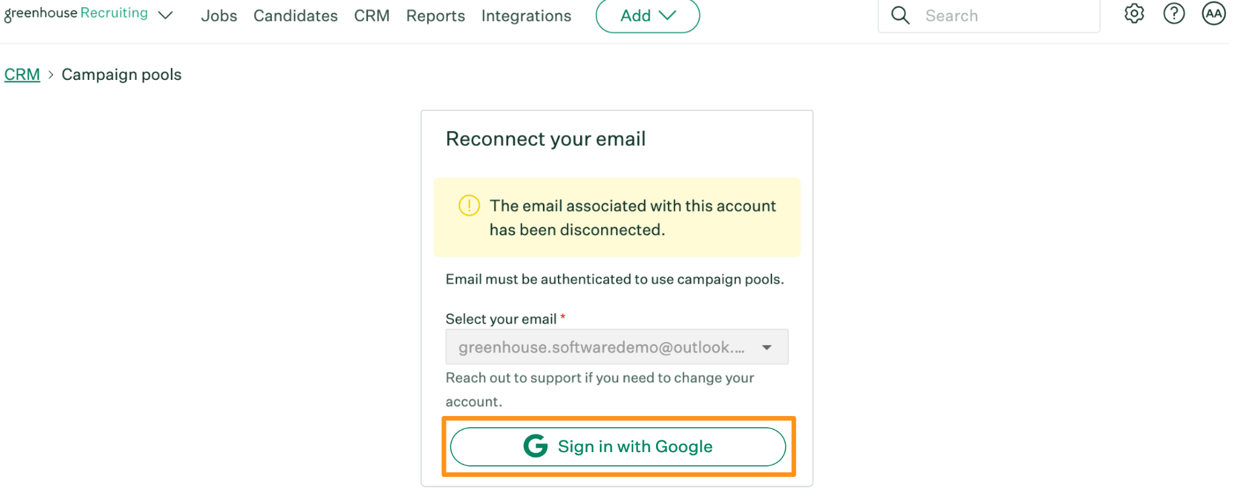The width and height of the screenshot is (1235, 492).
Task: Click Sign in with Google
Action: (617, 446)
